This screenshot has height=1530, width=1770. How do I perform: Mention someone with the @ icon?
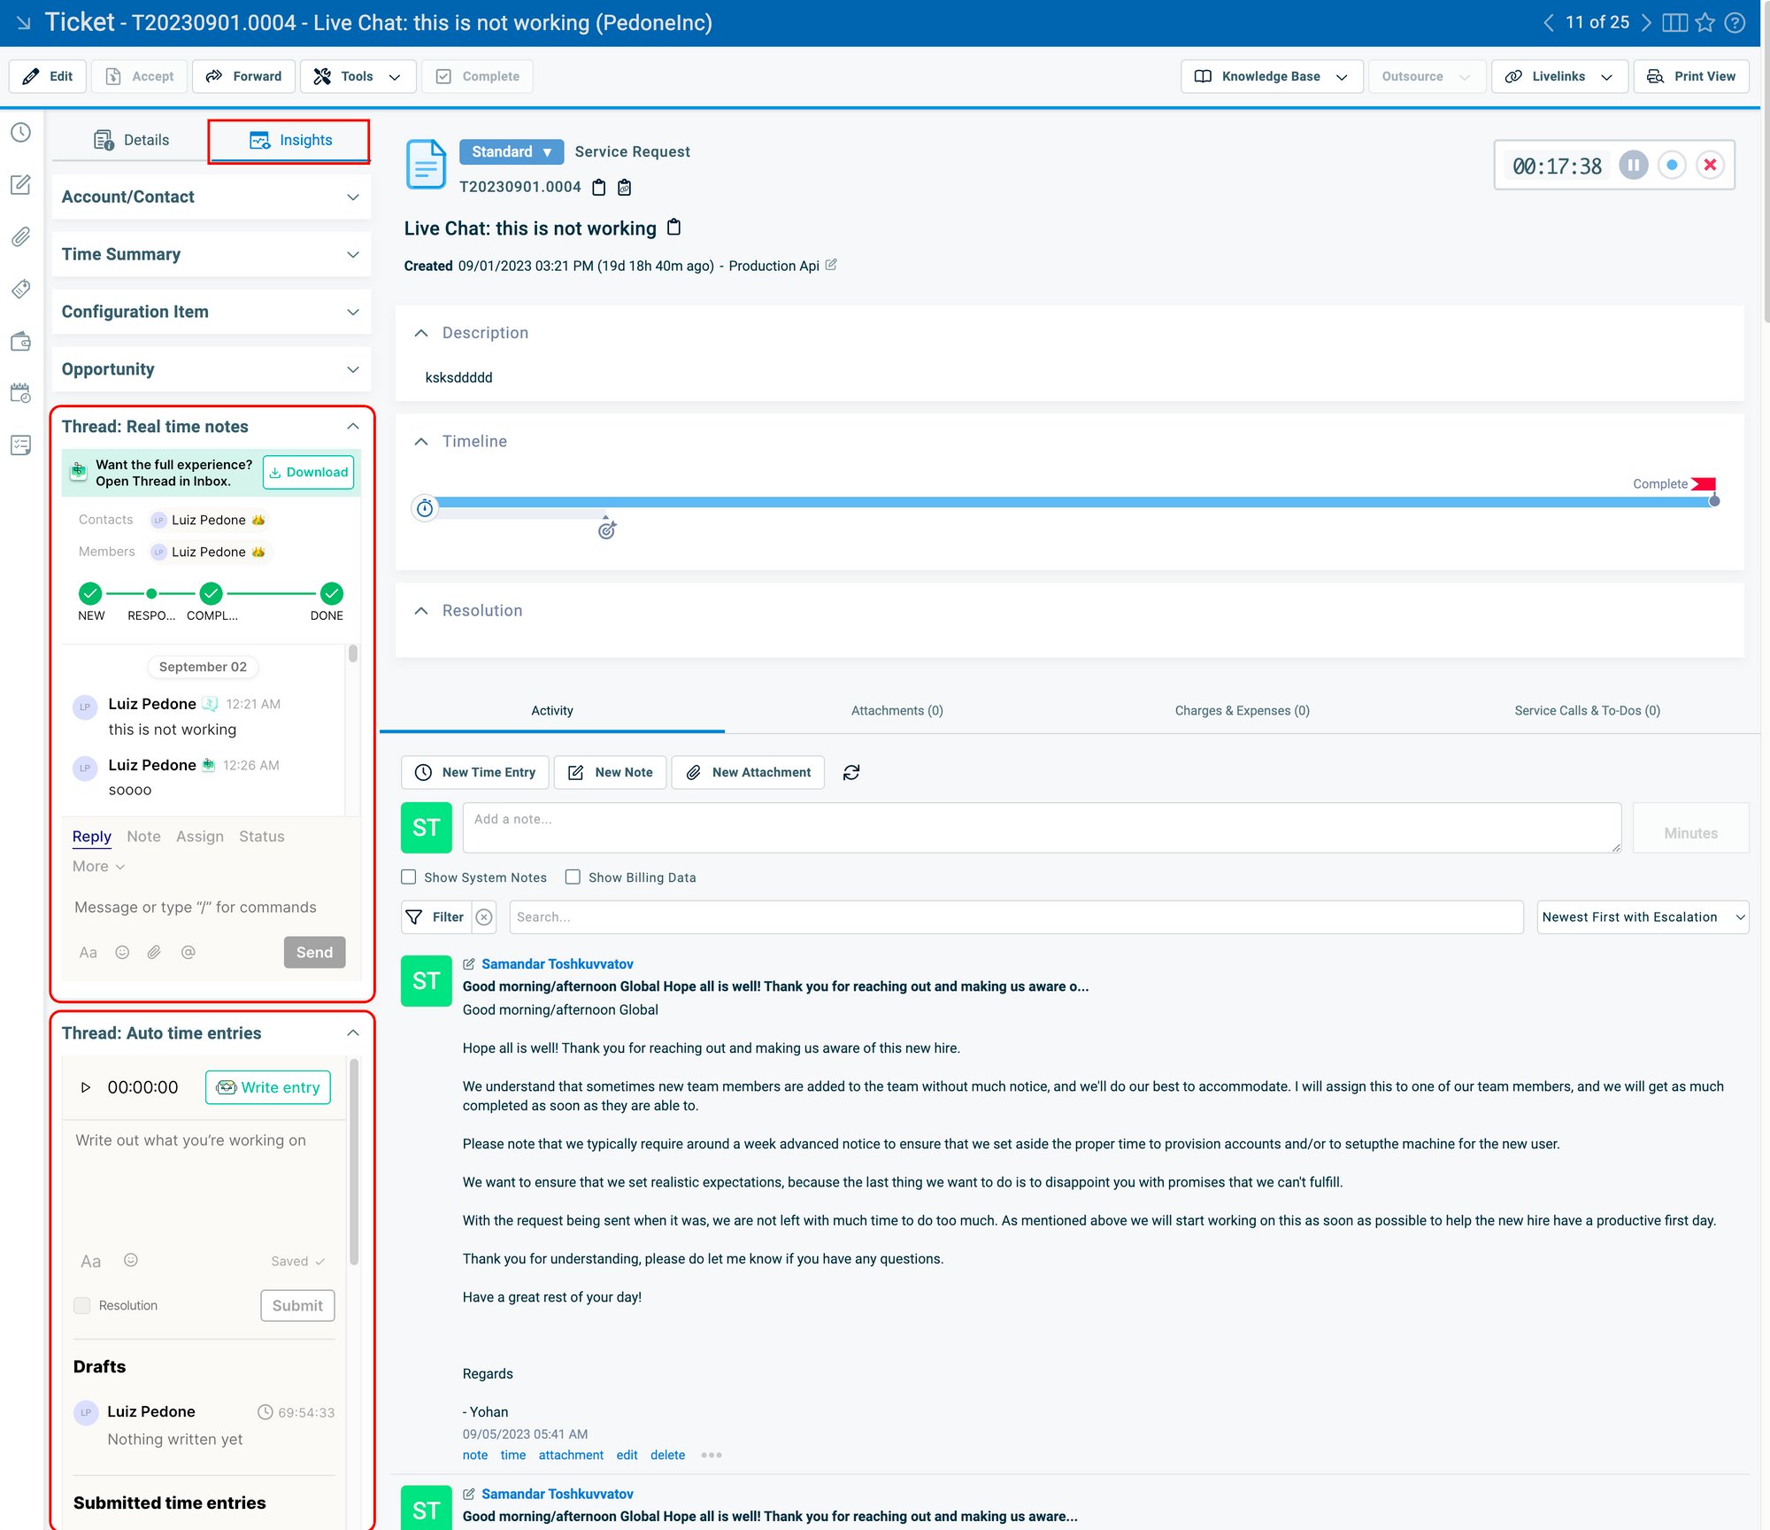coord(188,953)
